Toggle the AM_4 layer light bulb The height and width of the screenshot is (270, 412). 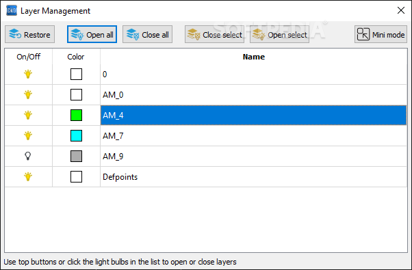coord(28,116)
